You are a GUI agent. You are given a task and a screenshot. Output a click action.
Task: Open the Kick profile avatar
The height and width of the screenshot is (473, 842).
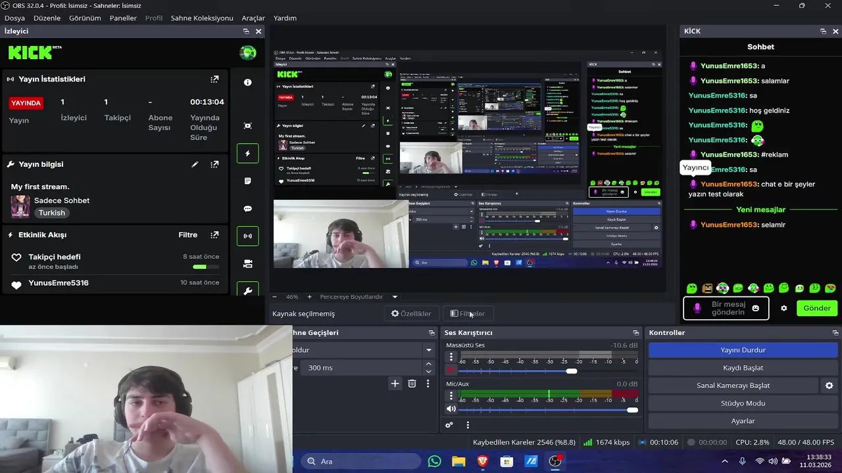pos(247,53)
